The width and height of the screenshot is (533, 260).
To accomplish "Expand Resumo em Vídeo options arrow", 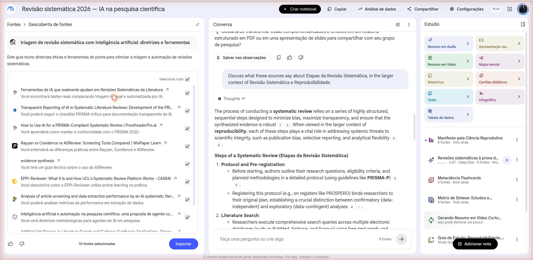I will (468, 61).
